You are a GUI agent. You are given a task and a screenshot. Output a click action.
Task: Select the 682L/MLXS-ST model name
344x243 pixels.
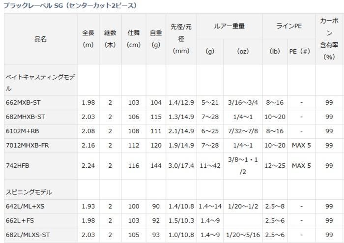28,235
